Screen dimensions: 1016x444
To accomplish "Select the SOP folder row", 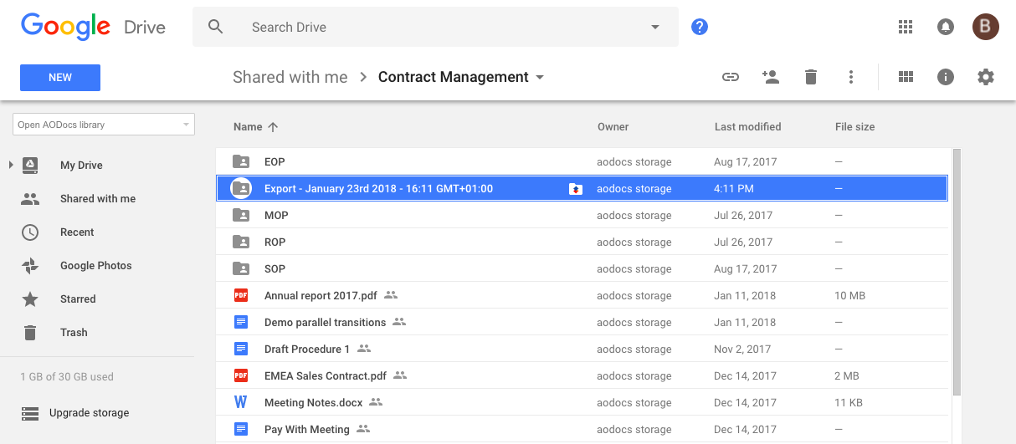I will tap(582, 268).
